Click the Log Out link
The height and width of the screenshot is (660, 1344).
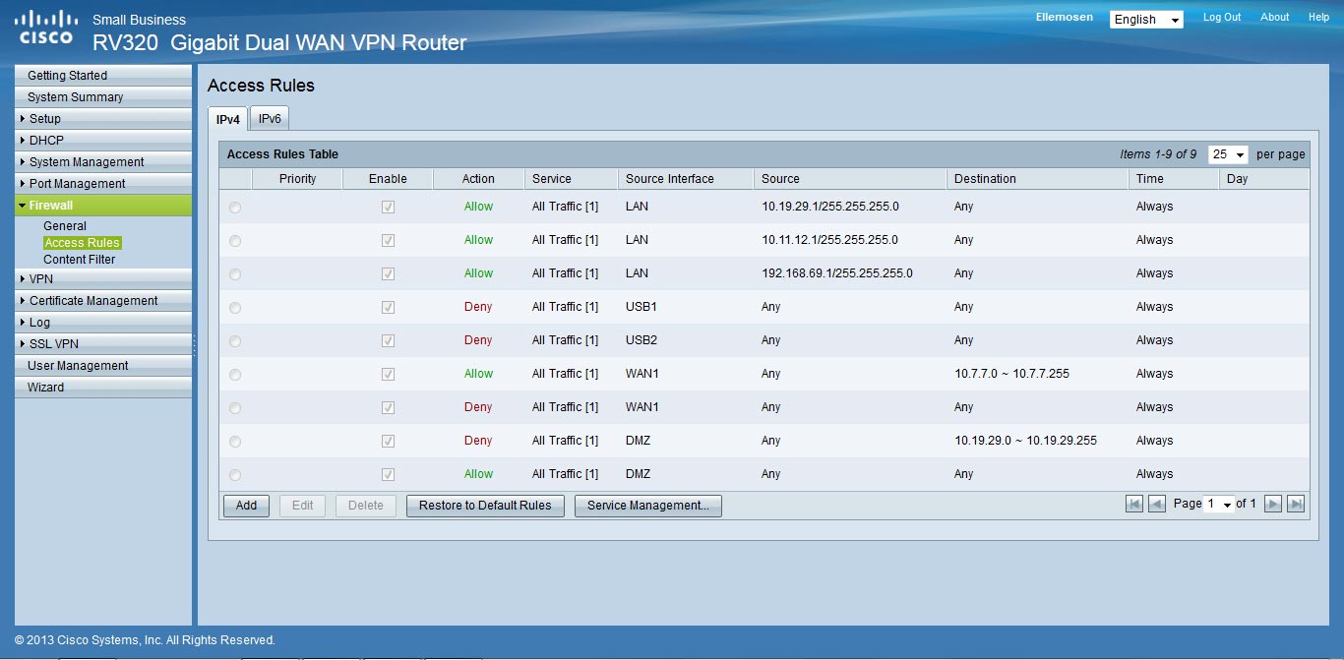click(1222, 17)
